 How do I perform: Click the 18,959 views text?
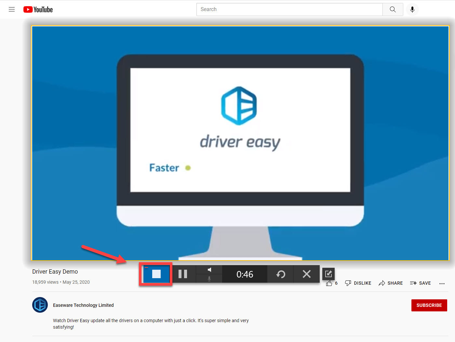[45, 282]
